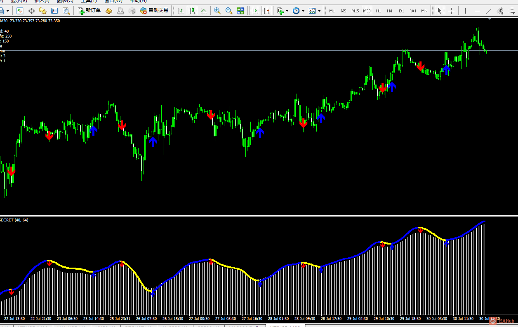Click the OHLC values 73.330 73.357 73.280 73.350
Image resolution: width=518 pixels, height=327 pixels.
click(x=35, y=21)
